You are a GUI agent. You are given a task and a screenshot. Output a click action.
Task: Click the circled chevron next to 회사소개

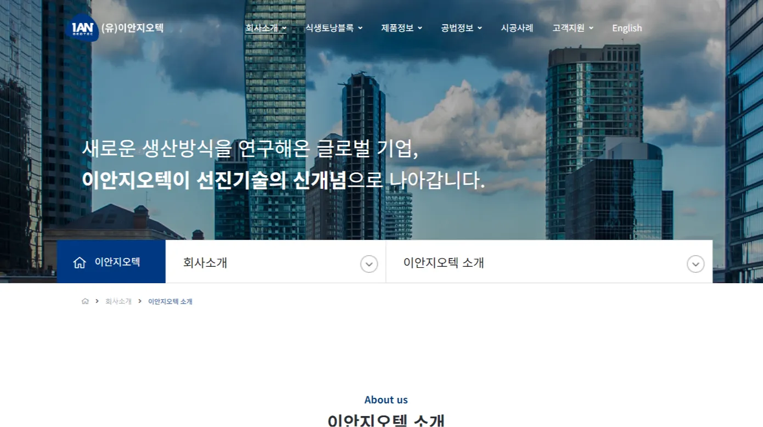click(369, 264)
